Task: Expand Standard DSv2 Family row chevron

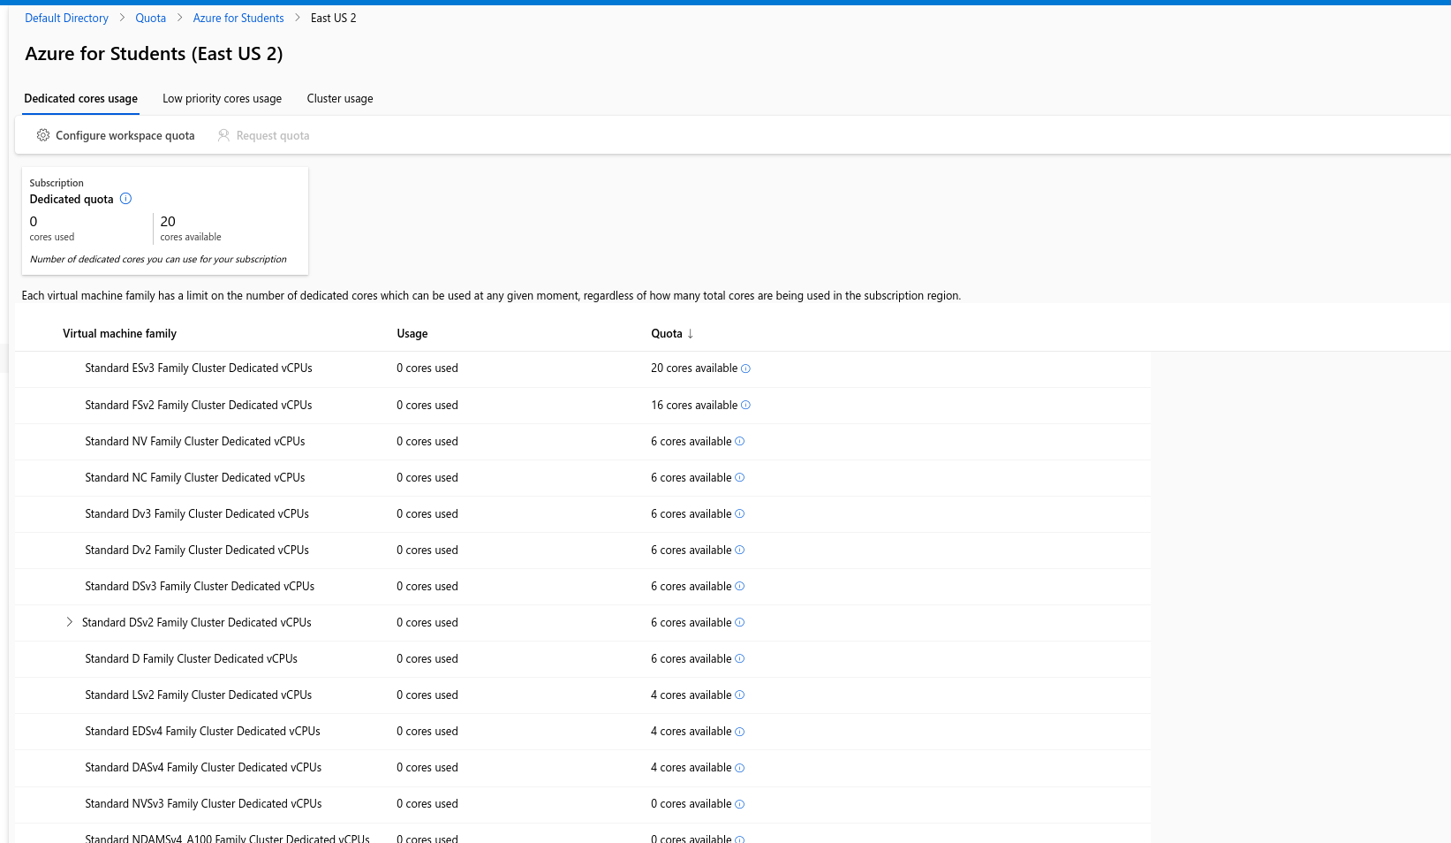Action: [x=70, y=622]
